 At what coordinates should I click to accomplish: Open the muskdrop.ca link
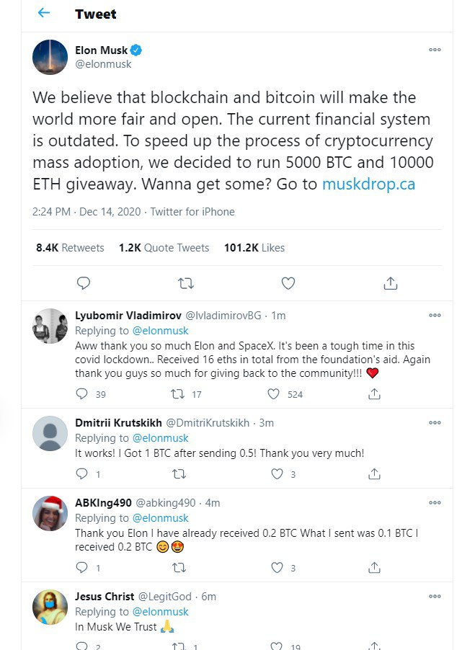(x=368, y=184)
